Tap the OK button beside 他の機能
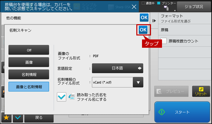Image resolution: width=212 pixels, height=124 pixels. tap(144, 18)
